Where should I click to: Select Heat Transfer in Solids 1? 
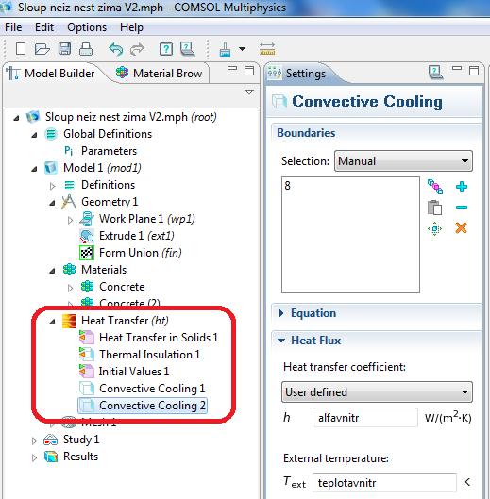click(159, 338)
